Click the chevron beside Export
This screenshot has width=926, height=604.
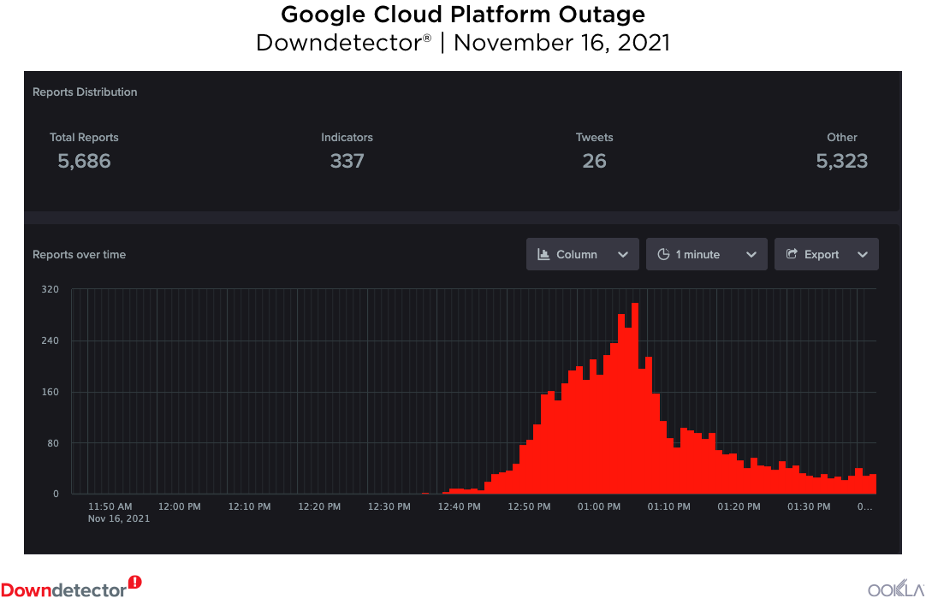pyautogui.click(x=862, y=254)
